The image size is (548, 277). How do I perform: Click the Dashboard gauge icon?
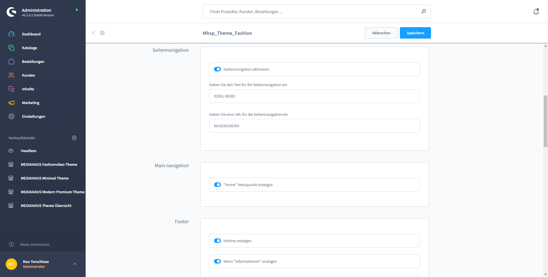click(x=11, y=34)
